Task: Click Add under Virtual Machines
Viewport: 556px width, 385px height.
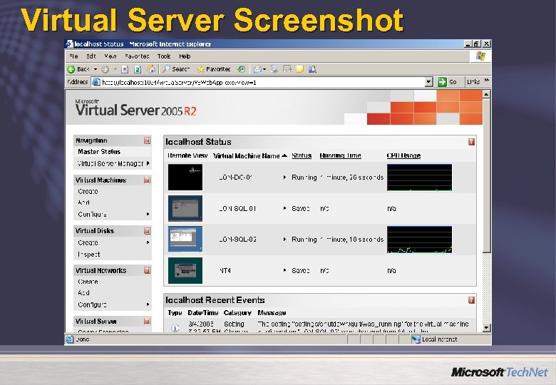Action: 83,202
